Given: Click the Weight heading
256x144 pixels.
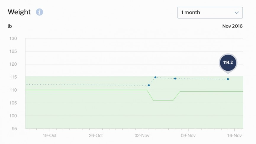Looking at the screenshot, I should (19, 12).
